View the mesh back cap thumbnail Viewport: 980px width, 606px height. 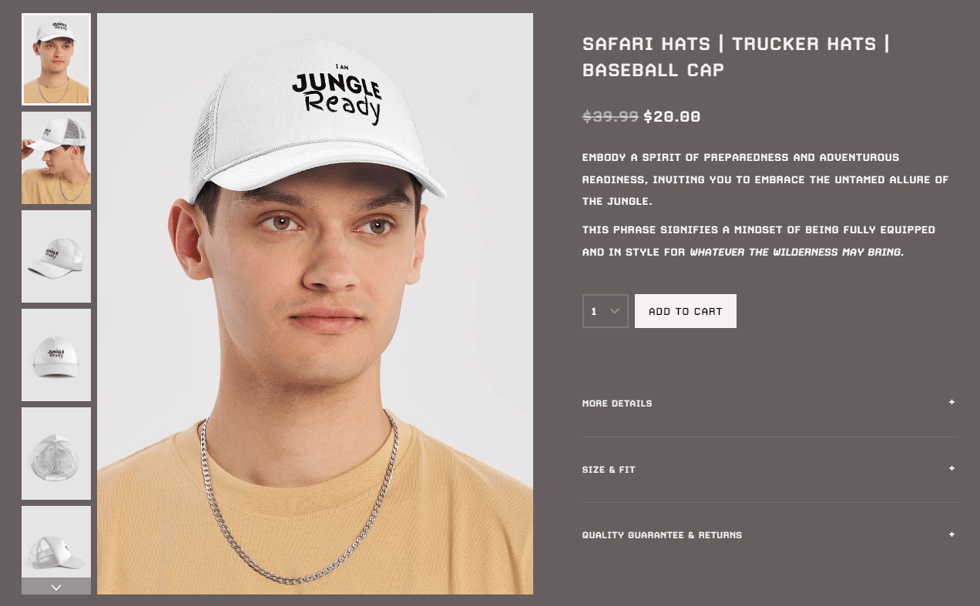coord(56,454)
